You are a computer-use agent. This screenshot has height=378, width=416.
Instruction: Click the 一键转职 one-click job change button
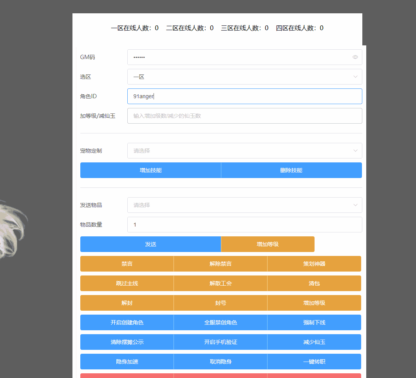point(314,361)
